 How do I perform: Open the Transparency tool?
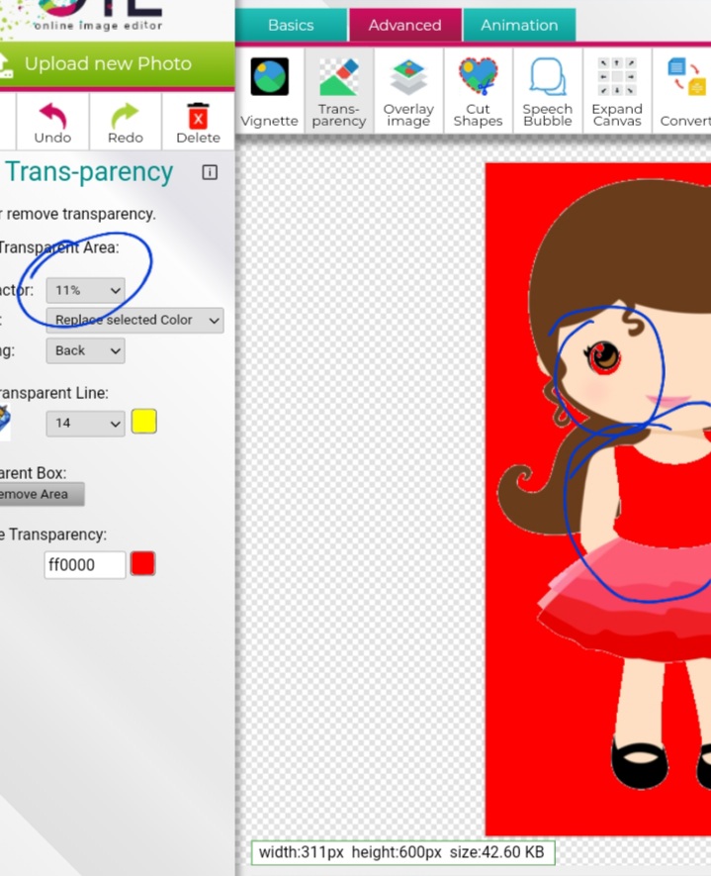point(339,90)
